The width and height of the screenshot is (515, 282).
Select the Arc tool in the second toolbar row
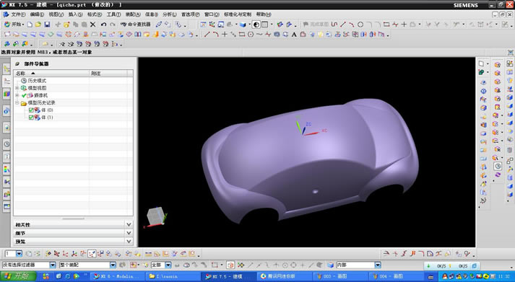pyautogui.click(x=215, y=35)
